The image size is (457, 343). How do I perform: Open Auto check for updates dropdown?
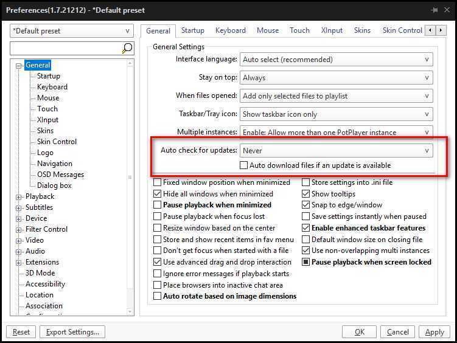tap(337, 151)
